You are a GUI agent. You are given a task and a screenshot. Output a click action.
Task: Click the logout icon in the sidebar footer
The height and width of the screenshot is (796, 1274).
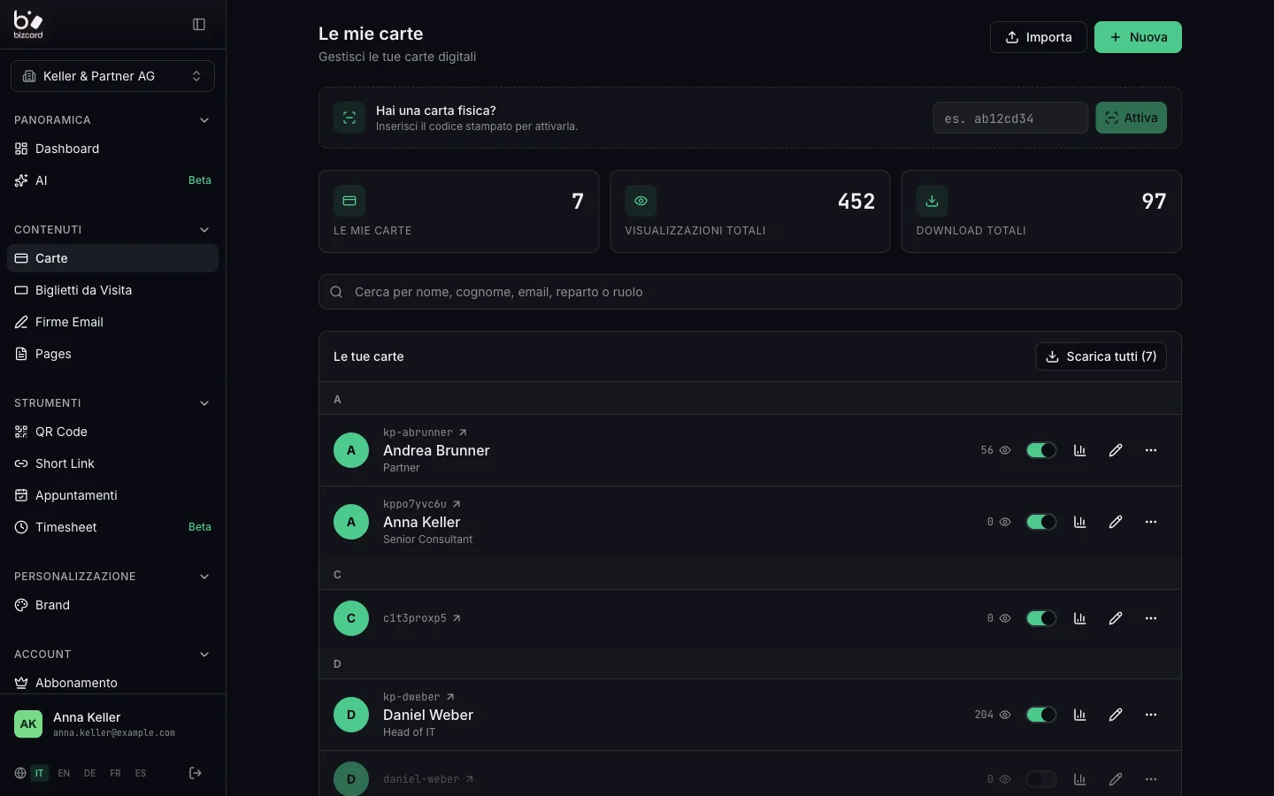[196, 773]
